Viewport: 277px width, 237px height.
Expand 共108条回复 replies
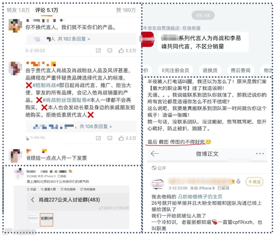click(x=96, y=126)
